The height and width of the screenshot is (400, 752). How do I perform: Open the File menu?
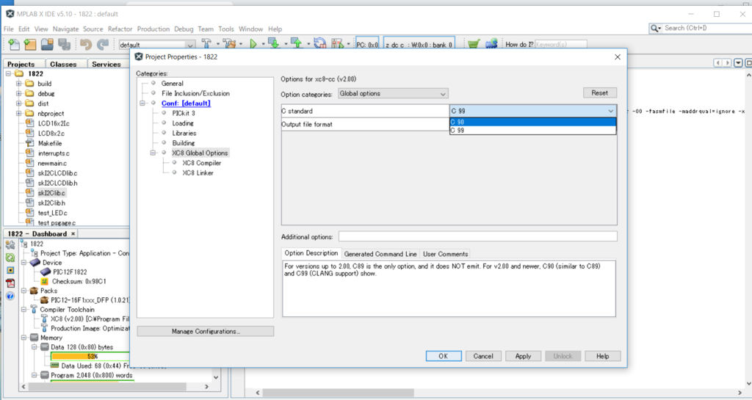(9, 29)
